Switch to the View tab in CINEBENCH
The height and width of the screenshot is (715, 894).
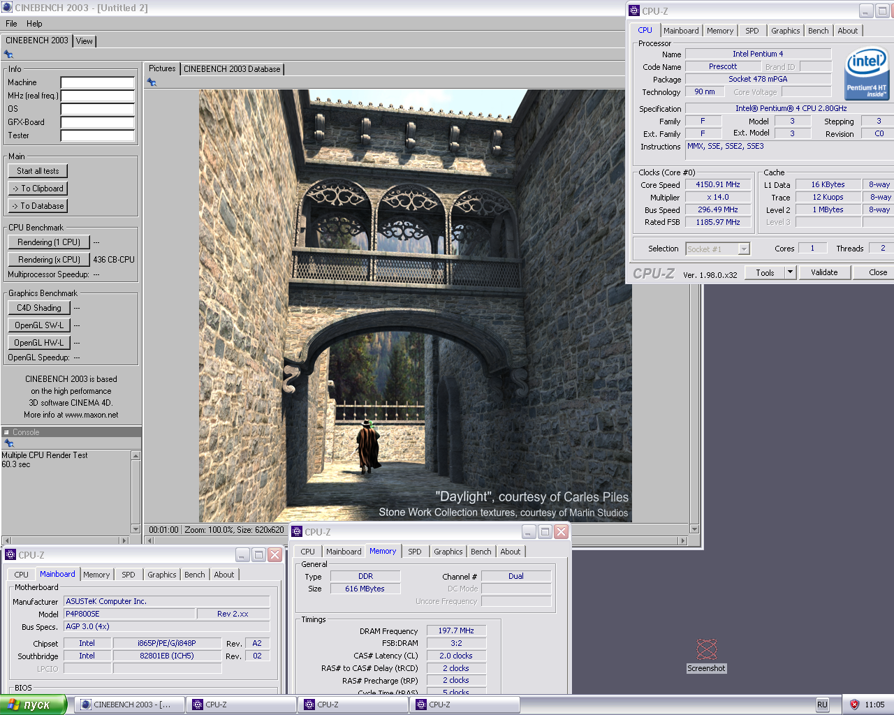click(x=85, y=41)
